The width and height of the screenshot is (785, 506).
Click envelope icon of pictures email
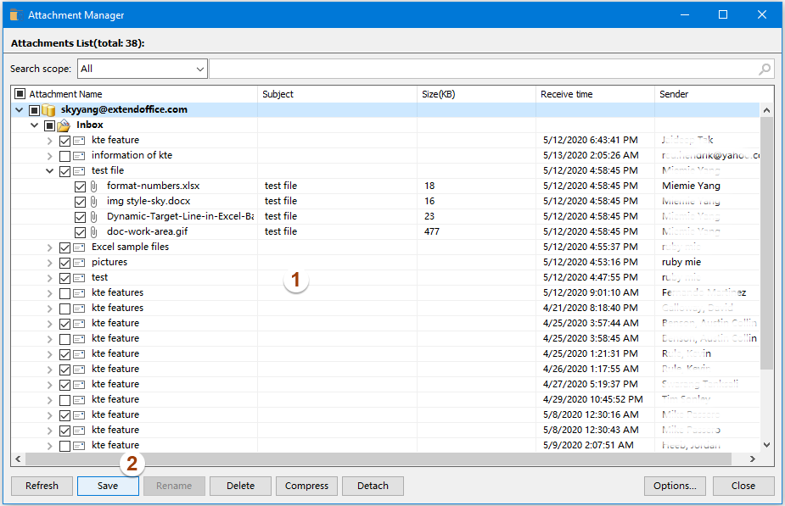pyautogui.click(x=79, y=263)
